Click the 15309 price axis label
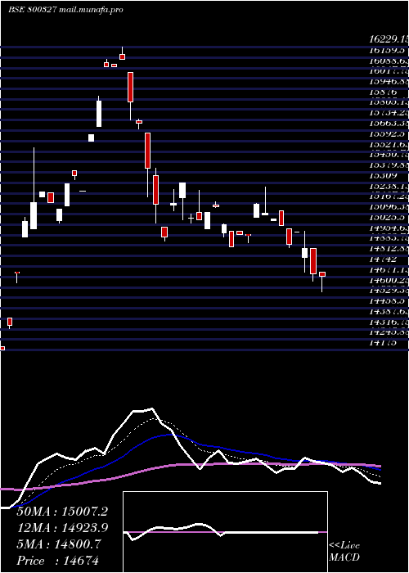The width and height of the screenshot is (409, 573). point(384,176)
